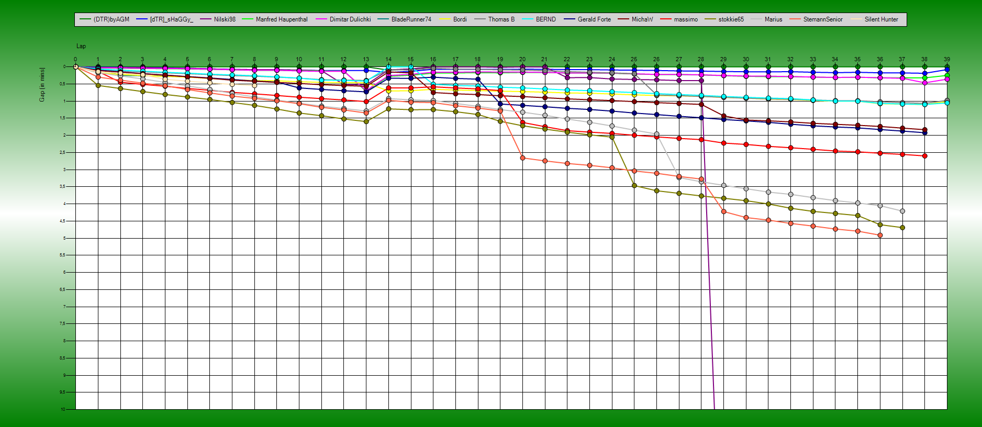Click Marius gray data point at lap 30
Screen dimensions: 982x427
746,188
